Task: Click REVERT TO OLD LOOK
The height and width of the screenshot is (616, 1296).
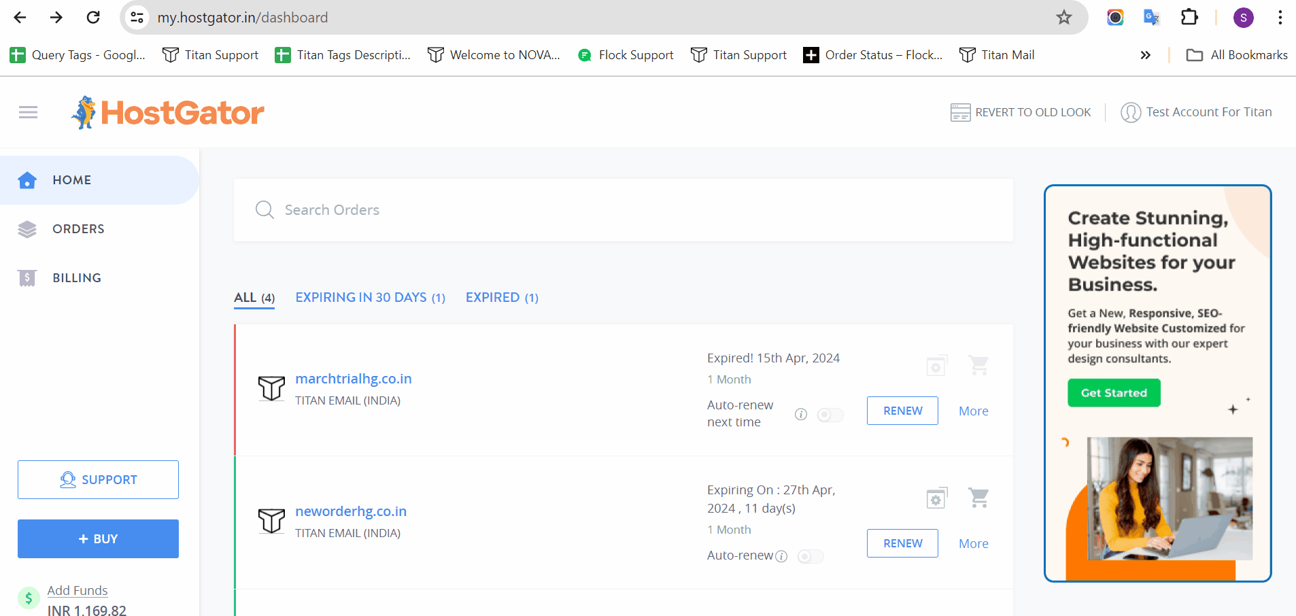Action: click(1021, 112)
